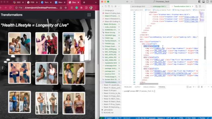Switch to the secondpage.html editor tab
This screenshot has height=119, width=212.
[x=138, y=6]
